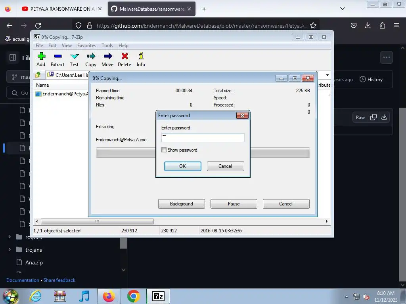Open the GitHub three-dots more options button

387,57
